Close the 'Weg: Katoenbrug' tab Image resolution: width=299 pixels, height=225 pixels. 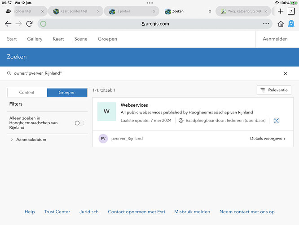tap(266, 11)
